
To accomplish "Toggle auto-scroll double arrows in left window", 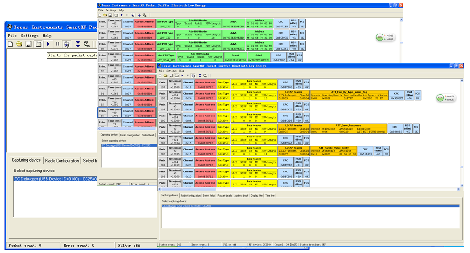I will coord(78,44).
